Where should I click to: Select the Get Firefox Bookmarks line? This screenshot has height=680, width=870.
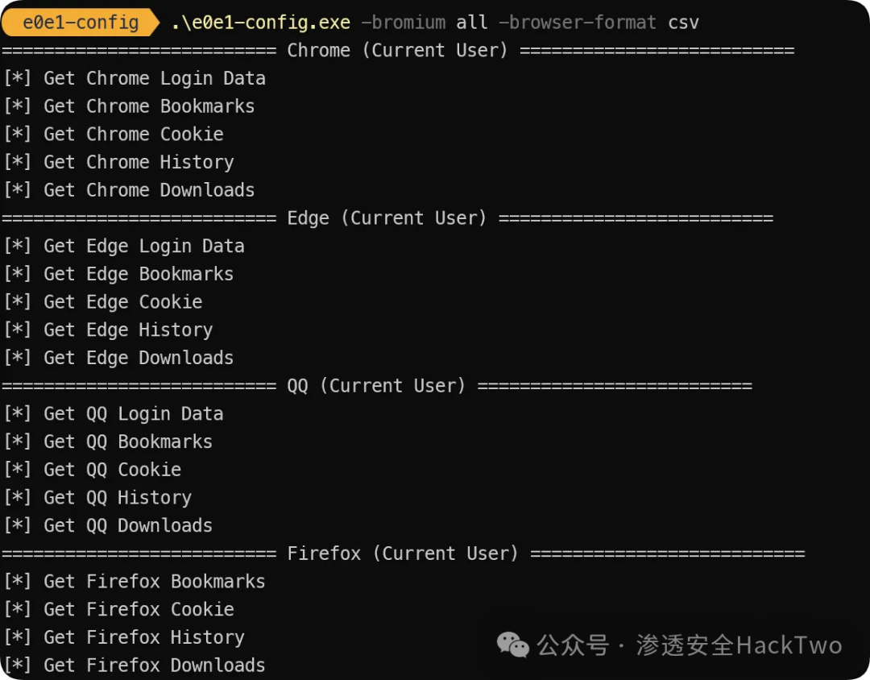(135, 581)
